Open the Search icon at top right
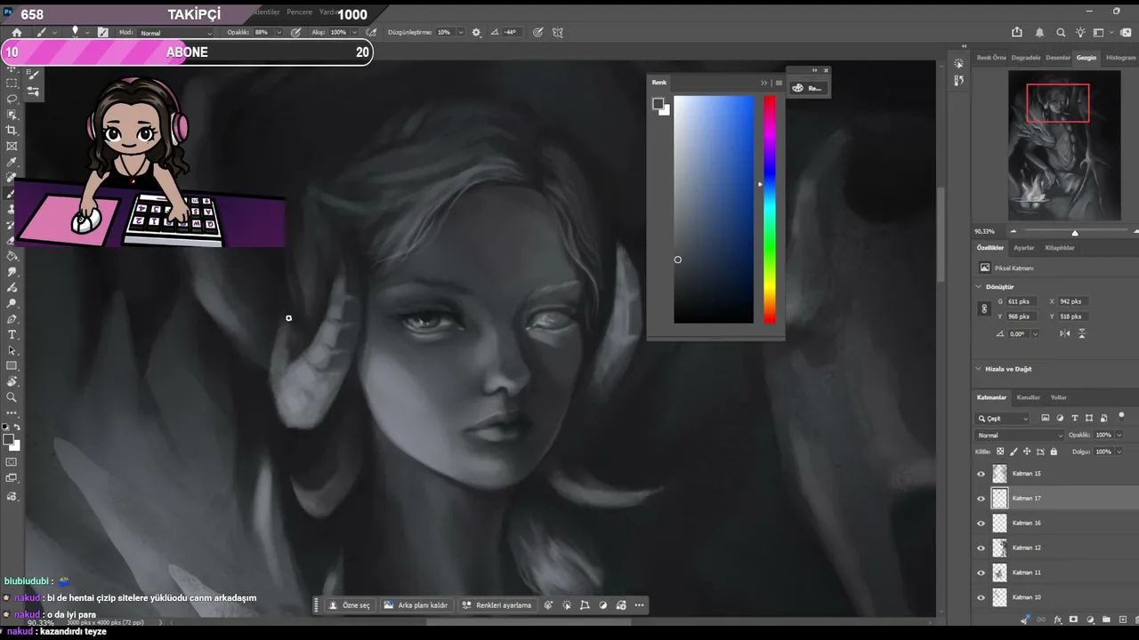This screenshot has height=640, width=1139. [1061, 33]
